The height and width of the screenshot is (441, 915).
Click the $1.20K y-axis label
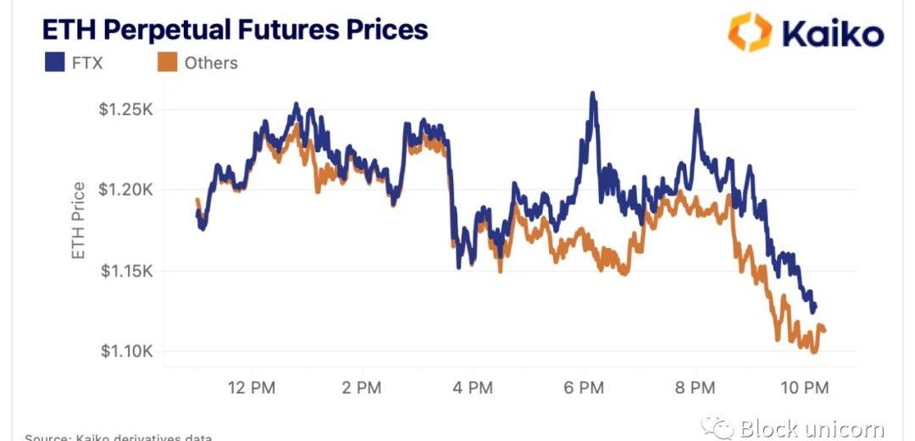(x=125, y=190)
